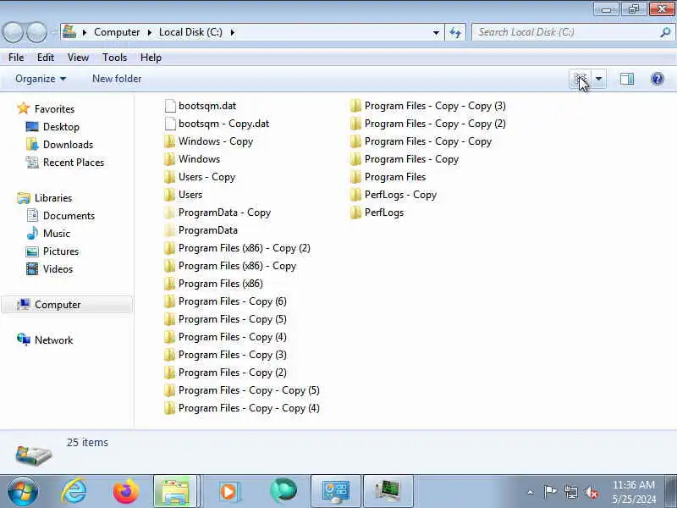Viewport: 677px width, 508px height.
Task: Select Network in the navigation pane
Action: pyautogui.click(x=53, y=340)
